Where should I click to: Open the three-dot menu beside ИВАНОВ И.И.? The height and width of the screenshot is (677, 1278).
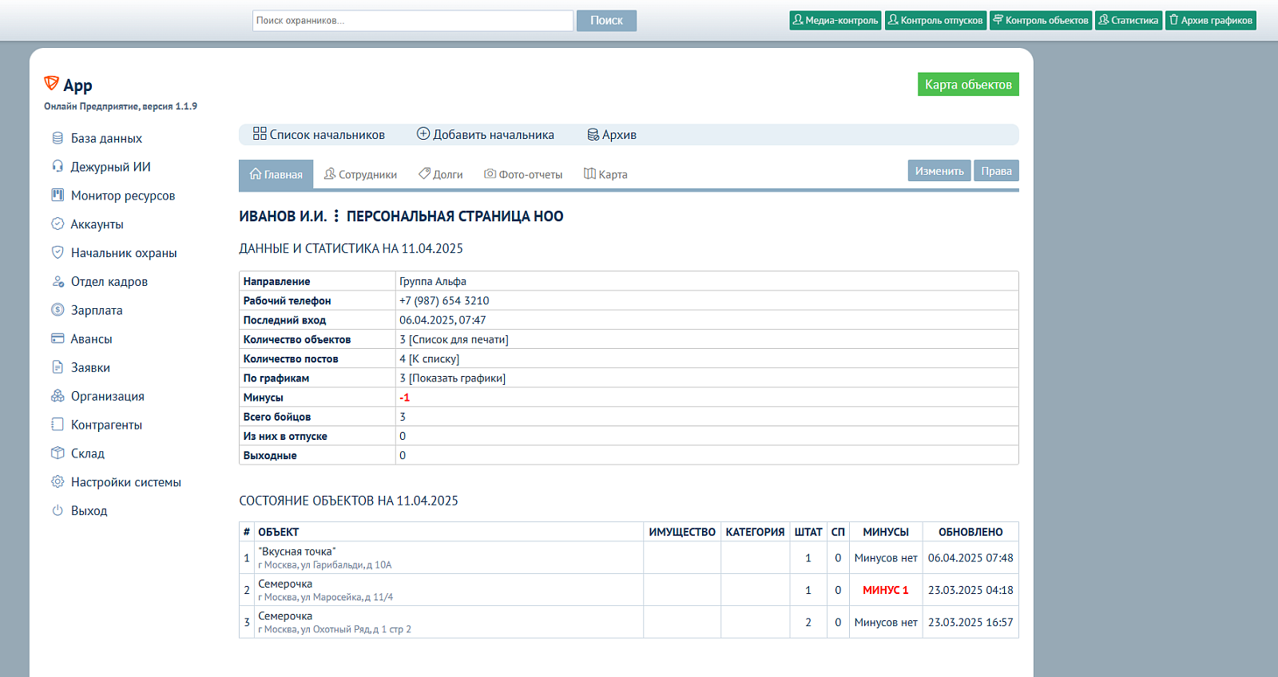(336, 216)
